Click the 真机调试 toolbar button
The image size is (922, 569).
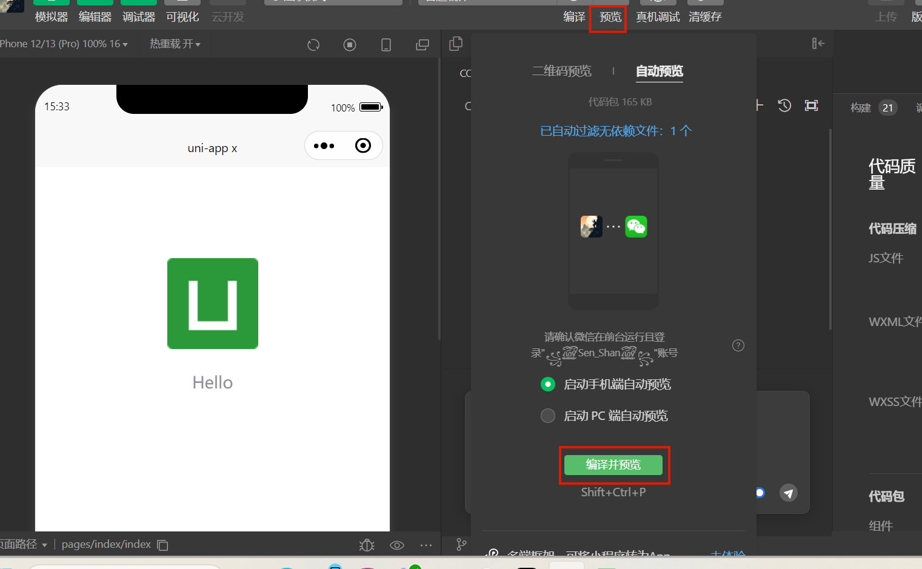tap(658, 17)
